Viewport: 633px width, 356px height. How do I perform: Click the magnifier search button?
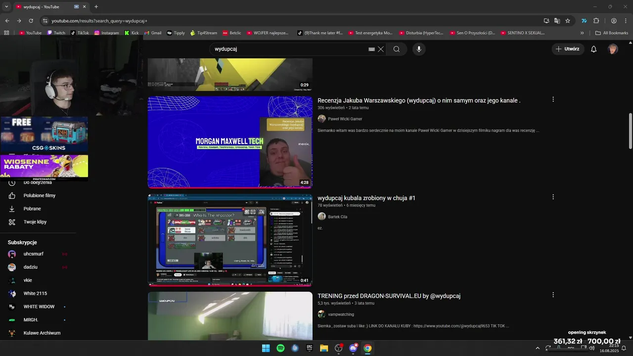397,49
